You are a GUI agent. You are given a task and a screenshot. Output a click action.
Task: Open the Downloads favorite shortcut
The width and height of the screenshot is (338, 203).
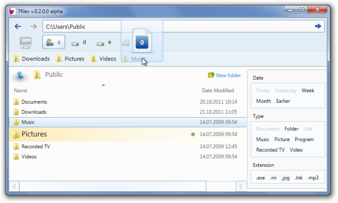click(31, 59)
